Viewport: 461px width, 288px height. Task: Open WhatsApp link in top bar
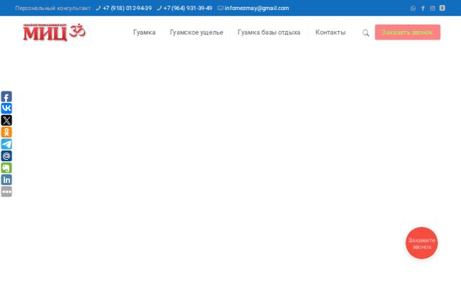point(413,8)
